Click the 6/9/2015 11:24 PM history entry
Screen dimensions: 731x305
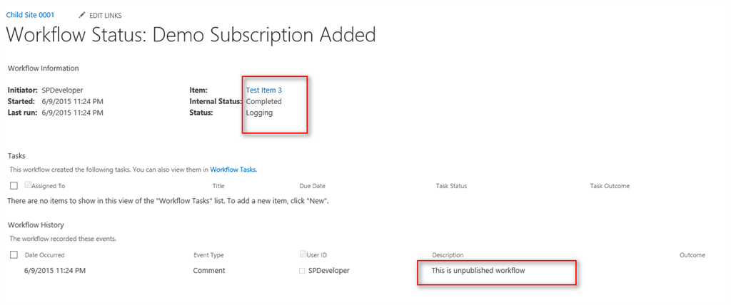pos(54,271)
